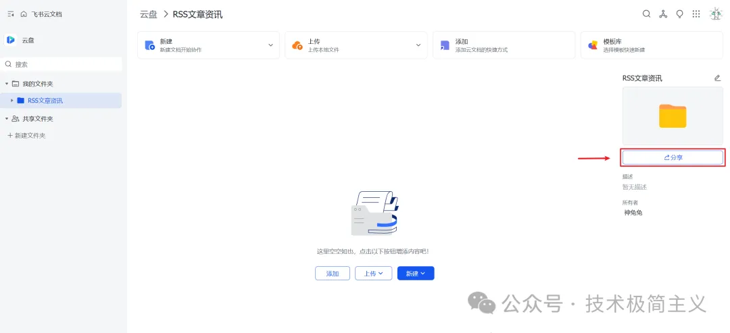Click the 云盘 drive logo icon
730x333 pixels.
[x=11, y=40]
